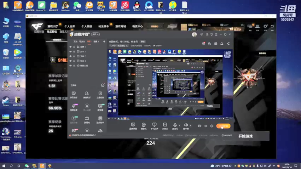
Task: Open 个人战绩 in CrossFire window
Action: [x=87, y=26]
